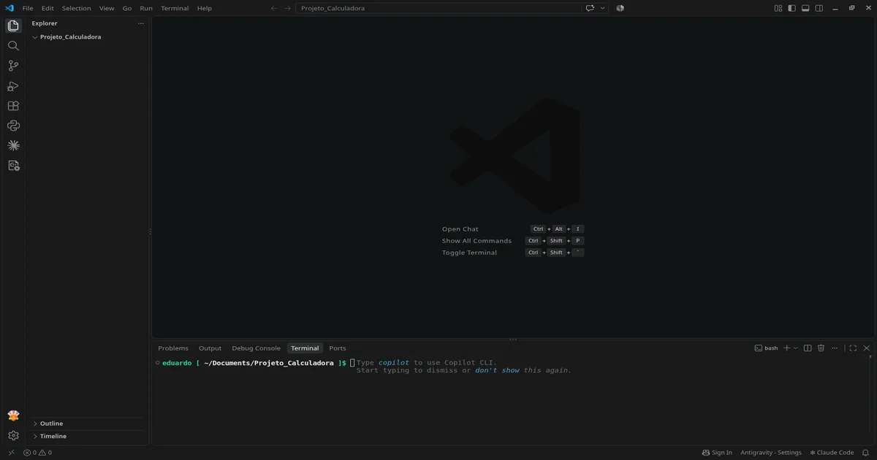The height and width of the screenshot is (460, 877).
Task: Open Antigravity - Settings in status bar
Action: [x=771, y=453]
